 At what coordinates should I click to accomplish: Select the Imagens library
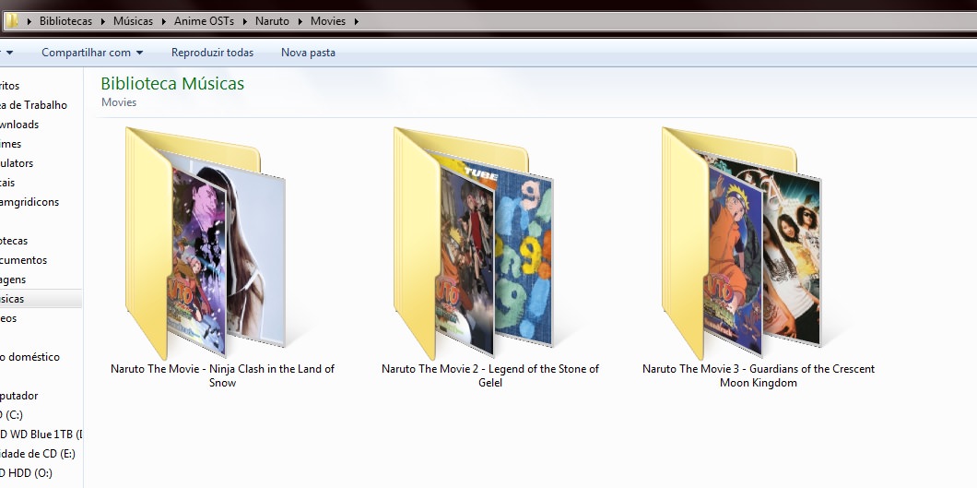13,279
